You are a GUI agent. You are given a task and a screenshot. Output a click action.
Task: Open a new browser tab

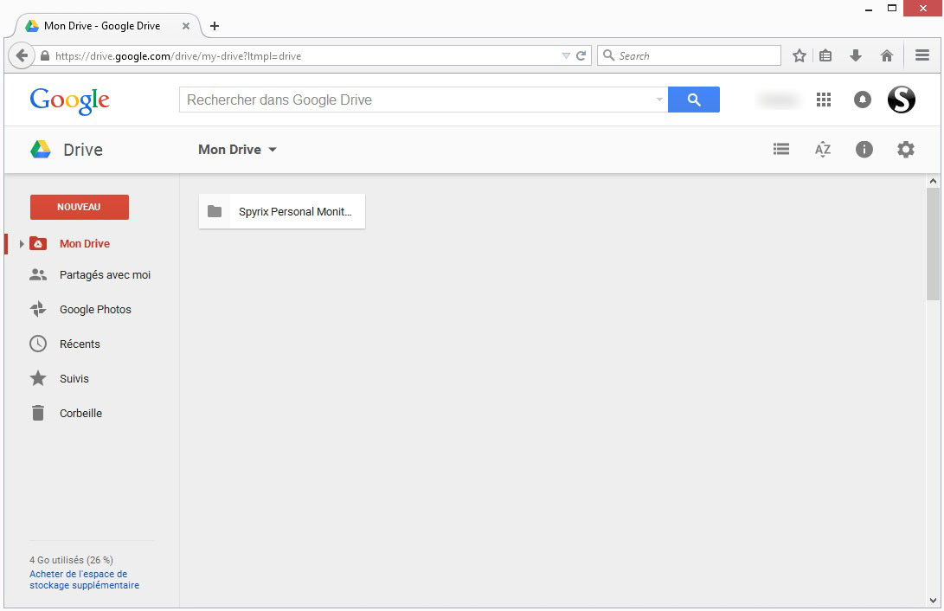(215, 26)
